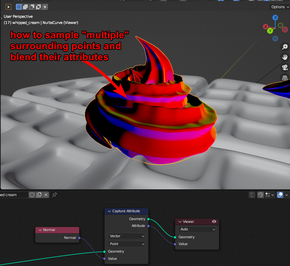Viewport: 290px width, 266px height.
Task: Toggle node editor overlays button
Action: [280, 195]
